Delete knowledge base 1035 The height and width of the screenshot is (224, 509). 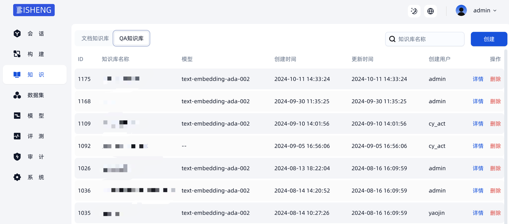tap(495, 213)
